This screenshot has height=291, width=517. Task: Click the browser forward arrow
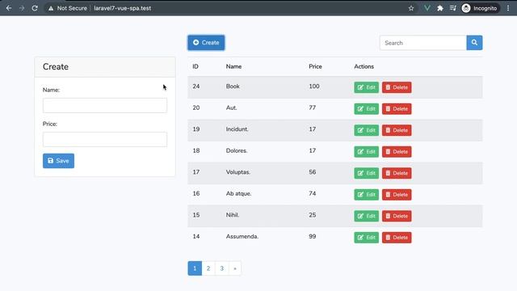(x=22, y=8)
